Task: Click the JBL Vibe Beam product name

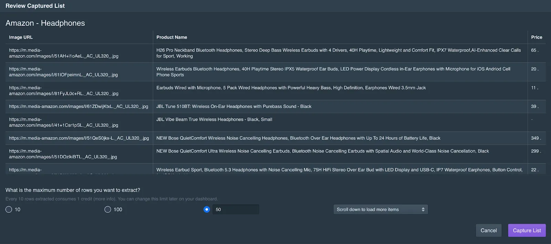Action: point(214,119)
